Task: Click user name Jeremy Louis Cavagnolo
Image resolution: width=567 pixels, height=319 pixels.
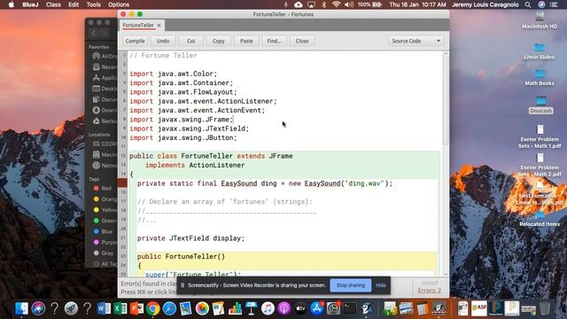Action: [x=485, y=4]
